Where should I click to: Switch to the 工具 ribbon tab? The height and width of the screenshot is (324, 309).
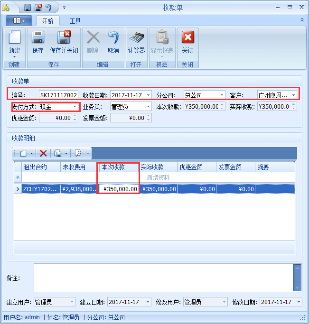pos(75,21)
